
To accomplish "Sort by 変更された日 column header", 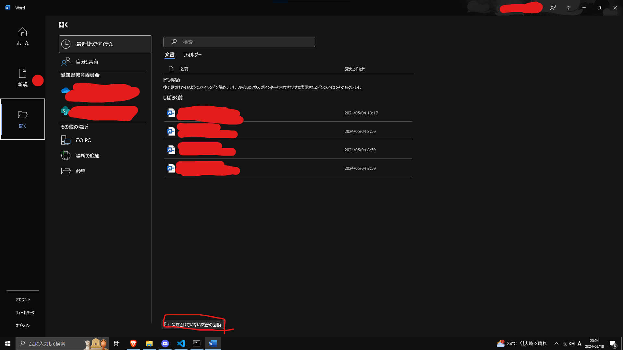I will pyautogui.click(x=355, y=69).
